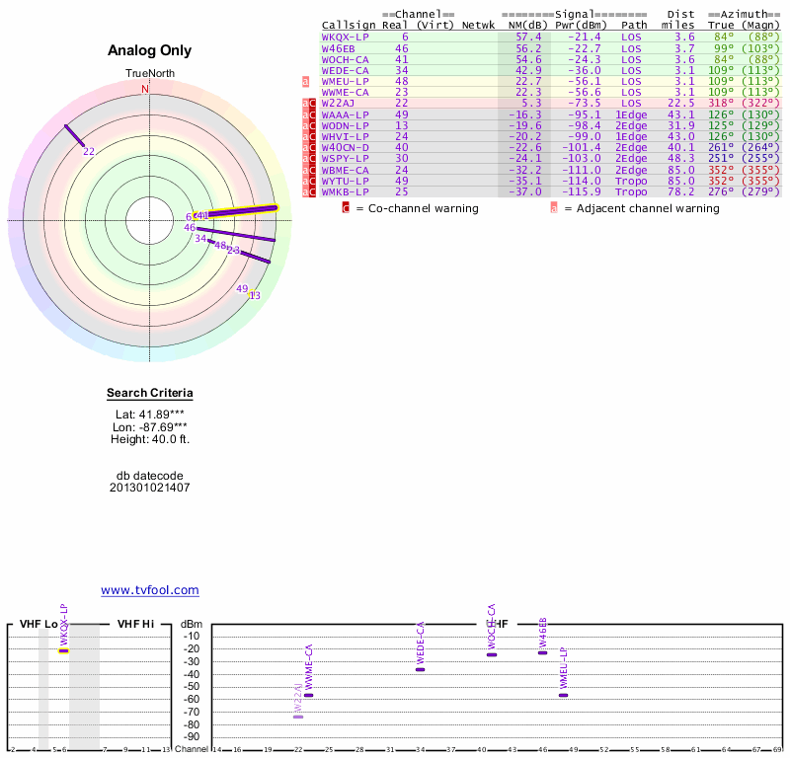Screen dimensions: 790x758
Task: Click the WEDE-CA marker in UHF chart
Action: coord(421,669)
